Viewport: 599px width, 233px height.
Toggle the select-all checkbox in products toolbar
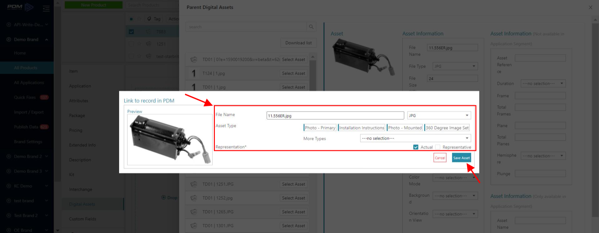[x=131, y=19]
